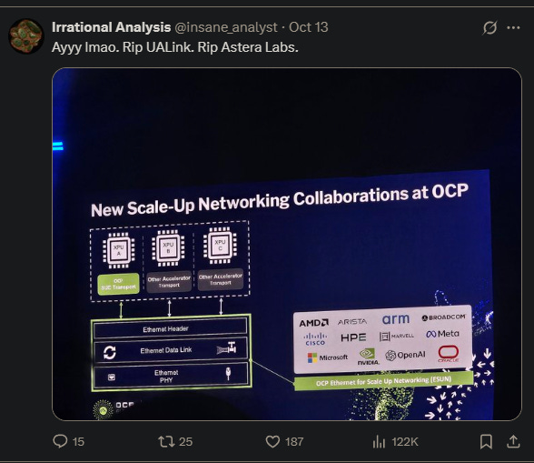Click the like count 187

point(294,442)
